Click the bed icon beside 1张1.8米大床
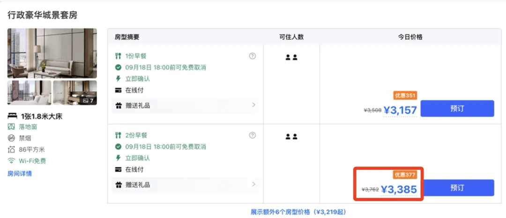The image size is (506, 218). 12,116
